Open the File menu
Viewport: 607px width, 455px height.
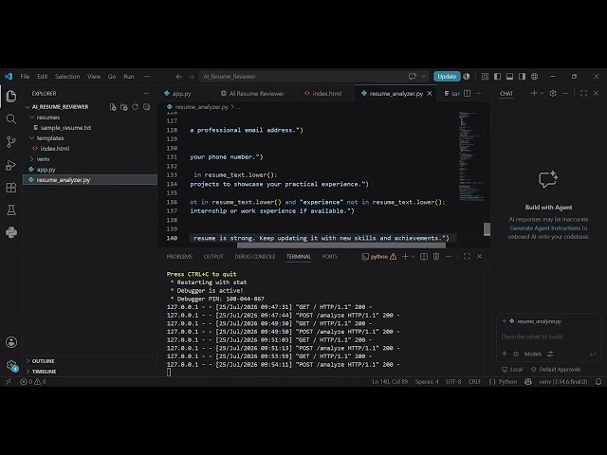25,77
